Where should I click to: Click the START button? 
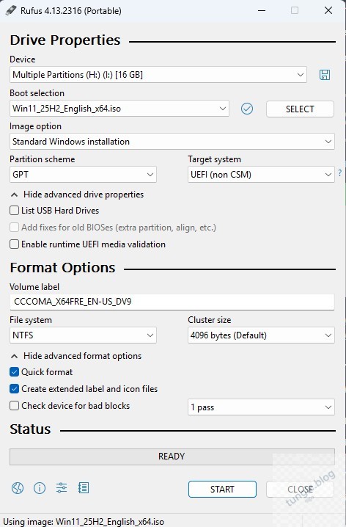[x=222, y=489]
